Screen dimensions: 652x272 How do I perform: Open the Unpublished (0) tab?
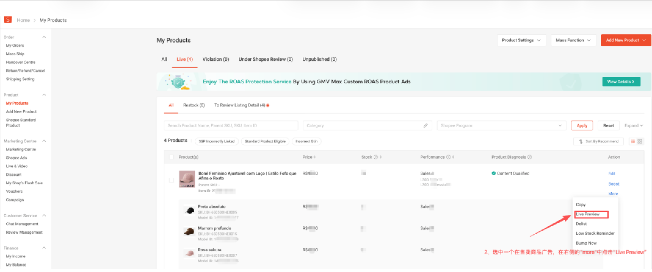[320, 59]
